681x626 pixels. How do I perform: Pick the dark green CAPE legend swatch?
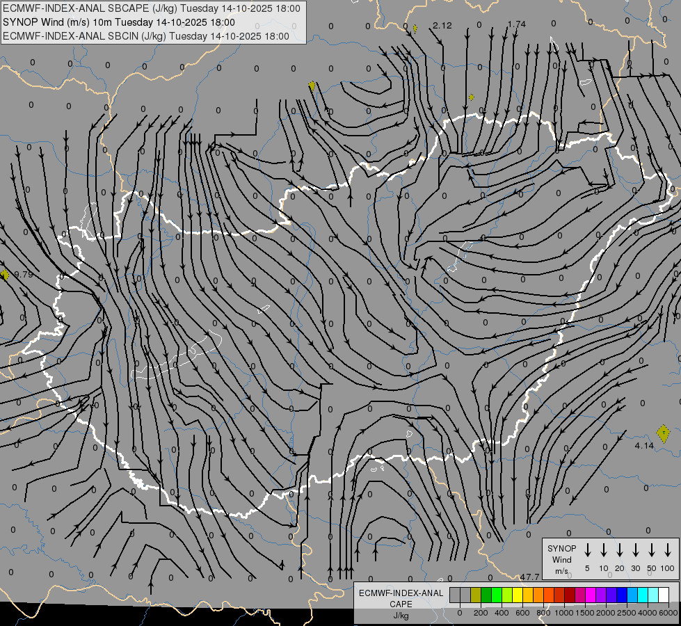[x=486, y=595]
